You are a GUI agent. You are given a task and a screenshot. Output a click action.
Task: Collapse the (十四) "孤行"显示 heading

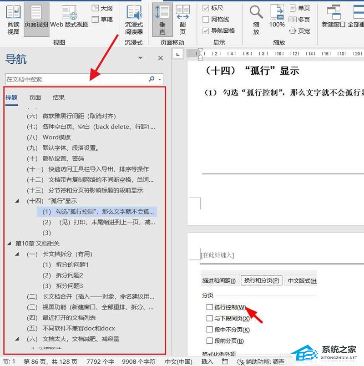pos(17,201)
